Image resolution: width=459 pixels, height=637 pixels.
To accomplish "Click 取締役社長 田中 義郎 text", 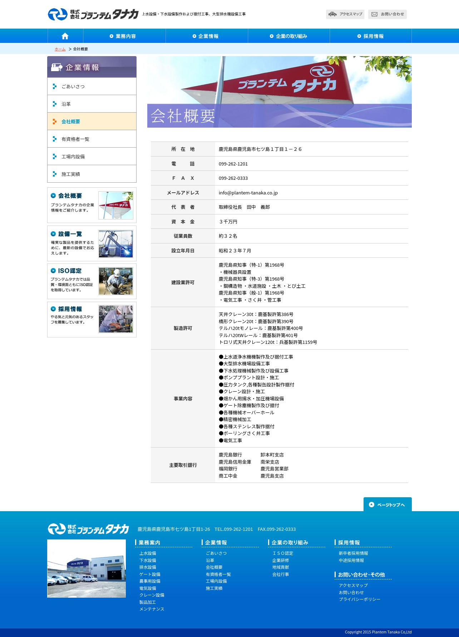I will 244,207.
